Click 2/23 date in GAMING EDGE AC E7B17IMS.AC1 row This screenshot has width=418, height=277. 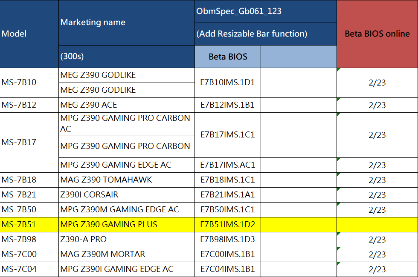[377, 165]
